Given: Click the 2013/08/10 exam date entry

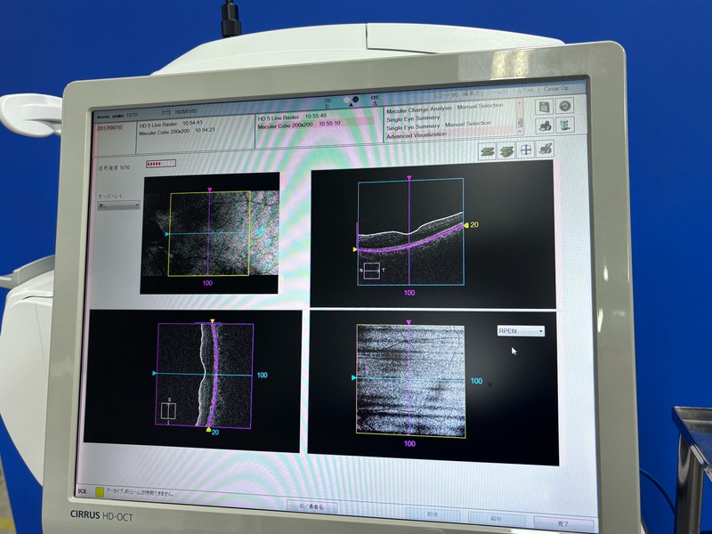Looking at the screenshot, I should (110, 126).
